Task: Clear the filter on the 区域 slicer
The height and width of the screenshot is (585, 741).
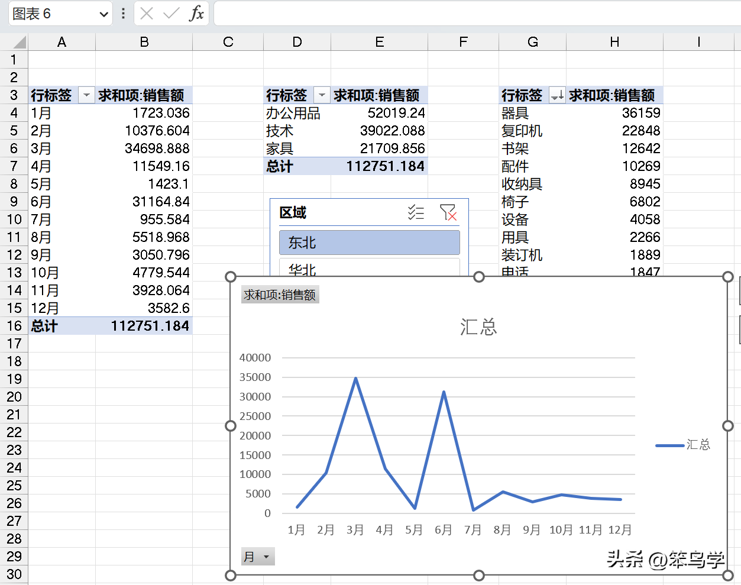Action: pos(448,212)
